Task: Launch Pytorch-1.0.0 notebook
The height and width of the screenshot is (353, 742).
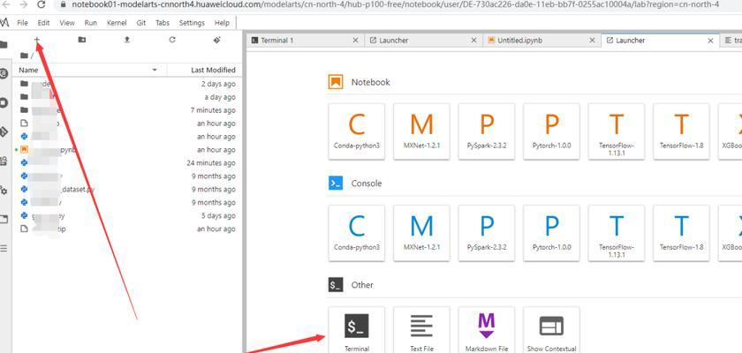Action: [551, 131]
